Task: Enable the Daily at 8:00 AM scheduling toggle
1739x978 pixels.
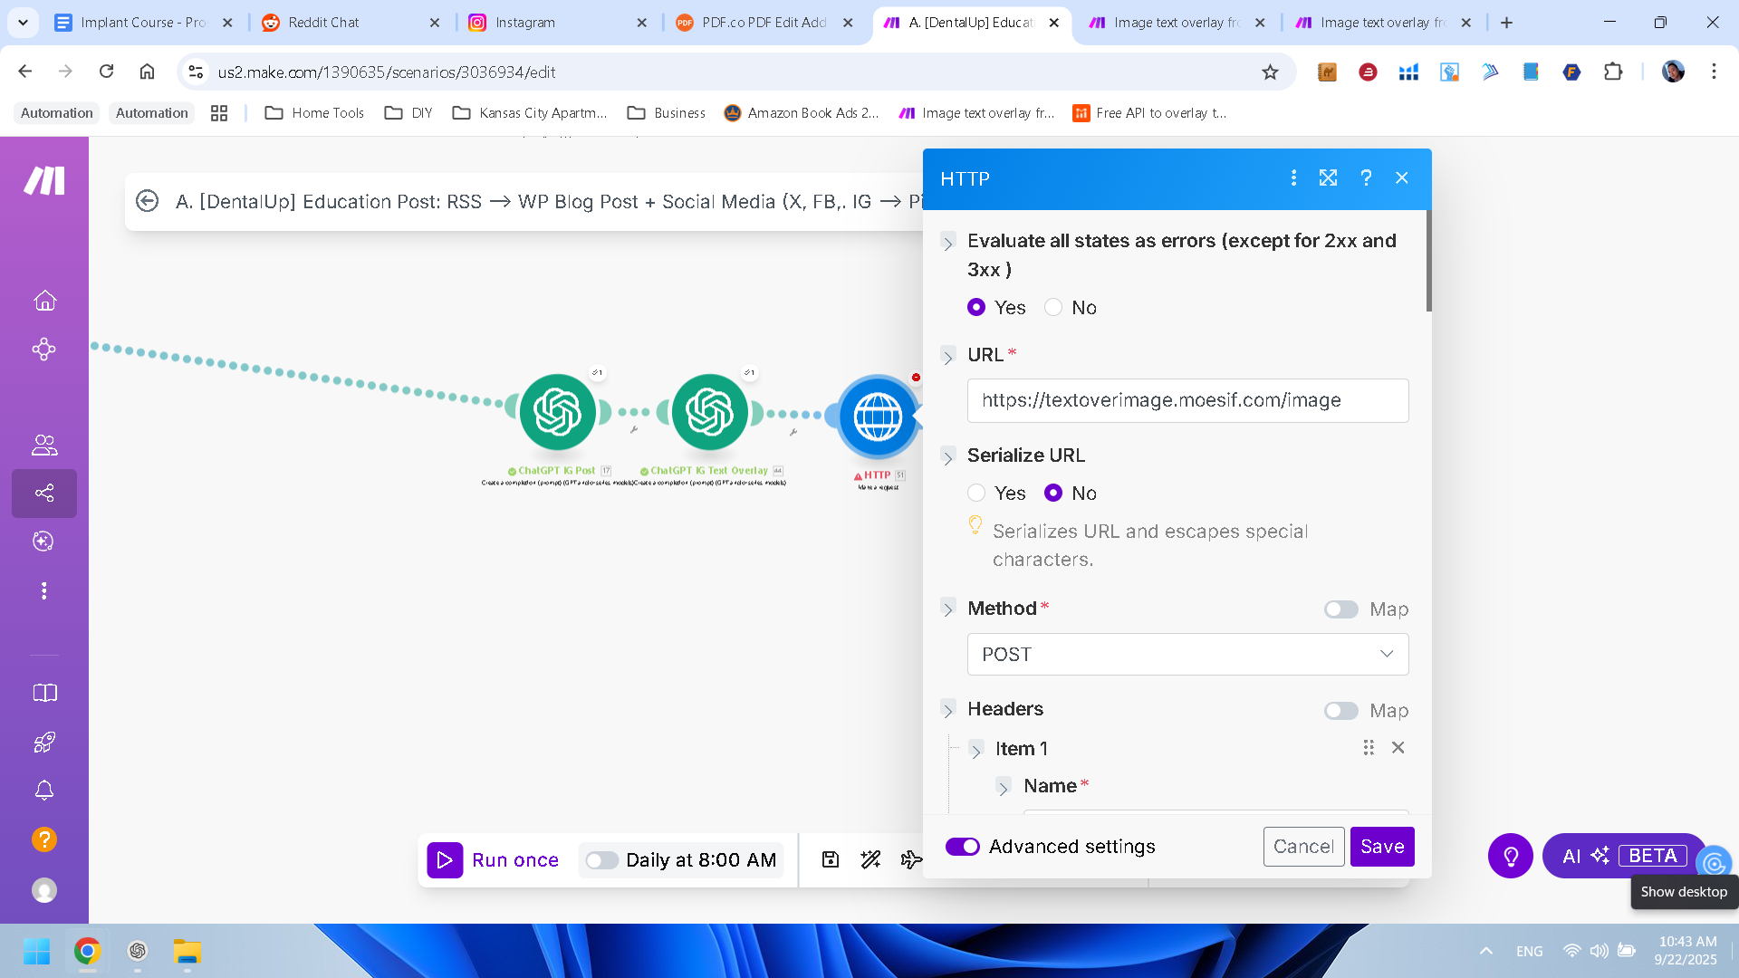Action: [601, 860]
